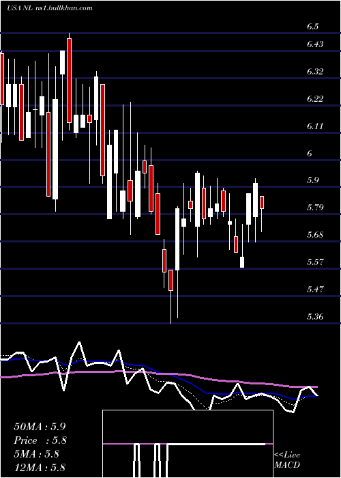This screenshot has width=341, height=478.
Task: Click the 6.11 price axis label
Action: coord(315,126)
